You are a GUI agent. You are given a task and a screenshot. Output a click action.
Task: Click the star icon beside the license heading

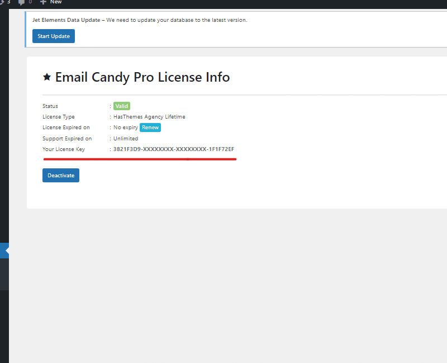point(47,77)
